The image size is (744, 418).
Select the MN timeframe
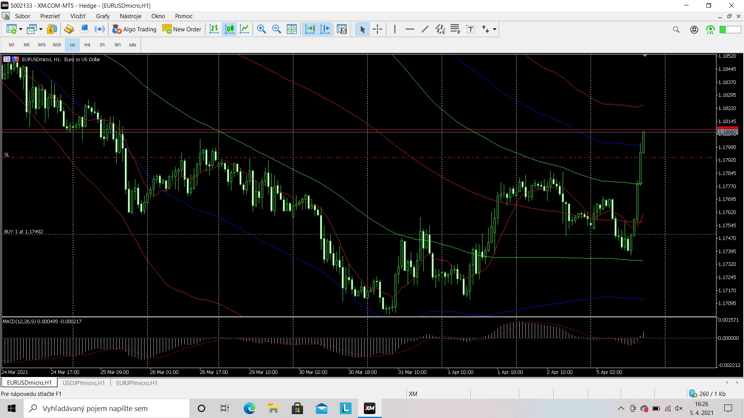click(133, 45)
